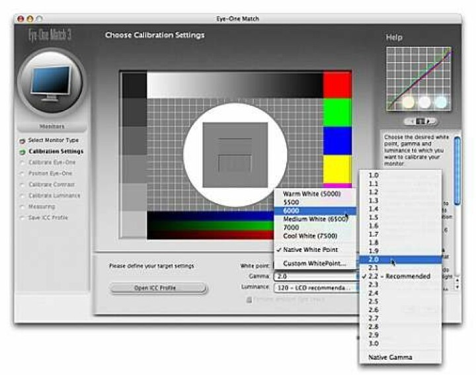The height and width of the screenshot is (375, 476).
Task: Click the green bullet beside Calibration Settings
Action: click(x=22, y=152)
